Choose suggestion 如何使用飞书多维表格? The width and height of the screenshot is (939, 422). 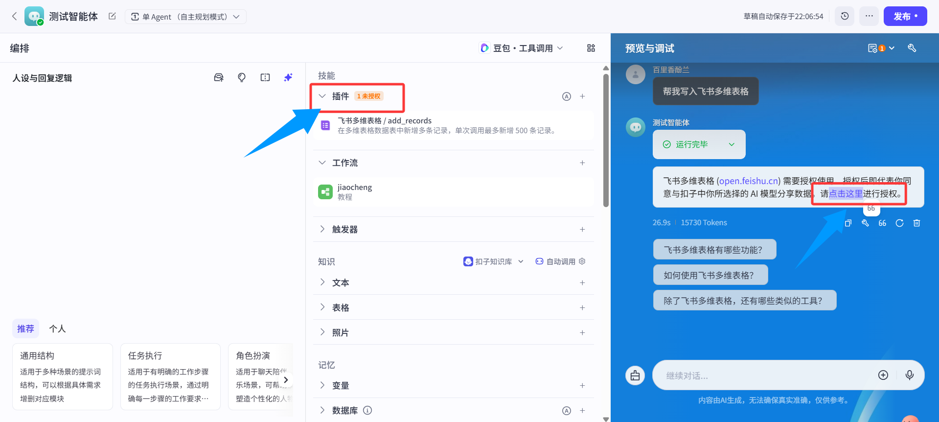pyautogui.click(x=710, y=275)
